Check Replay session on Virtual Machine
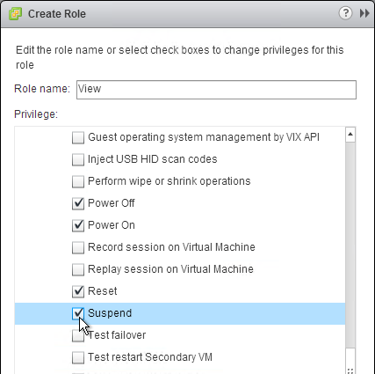This screenshot has height=374, width=375. 78,269
